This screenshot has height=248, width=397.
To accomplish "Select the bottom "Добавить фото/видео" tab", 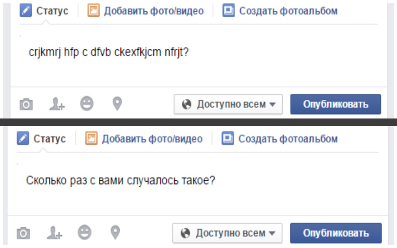I will point(144,139).
